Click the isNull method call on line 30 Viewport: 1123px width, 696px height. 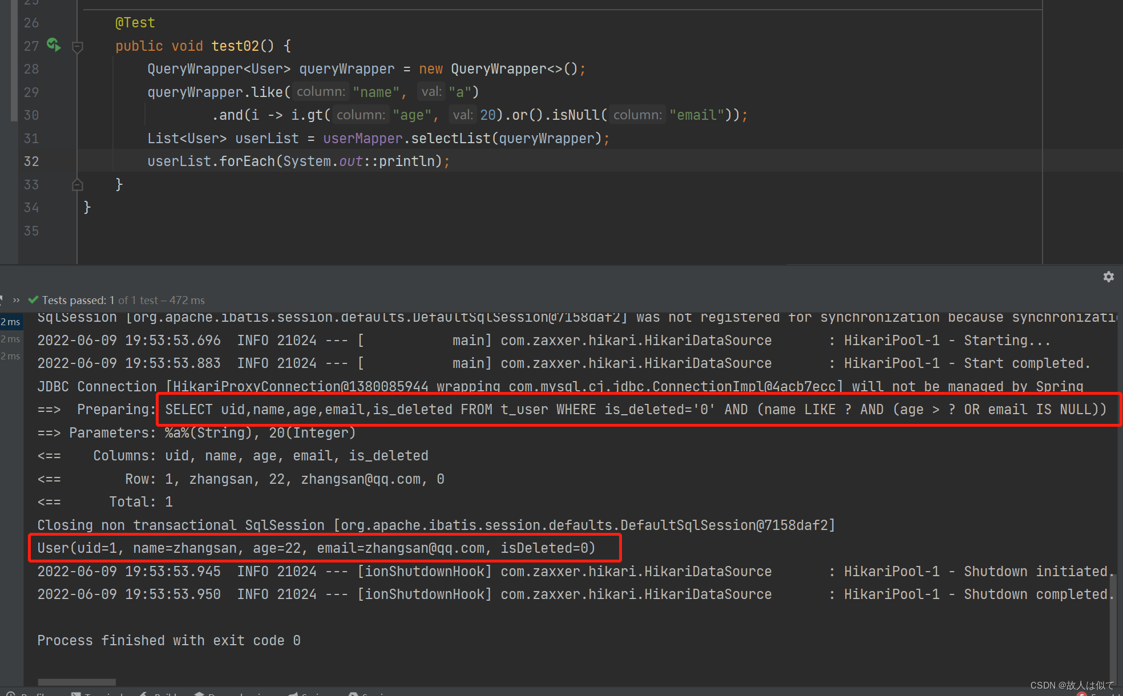coord(576,115)
